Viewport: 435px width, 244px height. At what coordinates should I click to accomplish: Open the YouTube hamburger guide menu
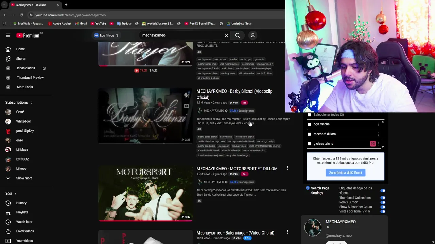tap(8, 35)
